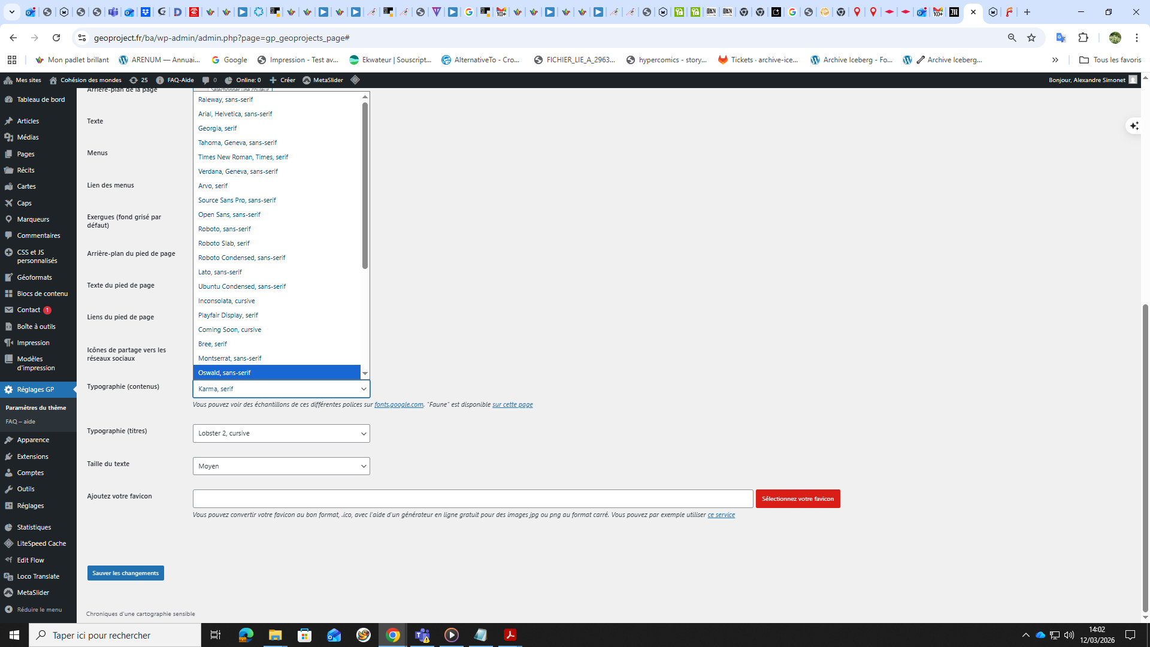Click the Cartes map icon in sidebar
This screenshot has height=647, width=1150.
click(x=9, y=186)
